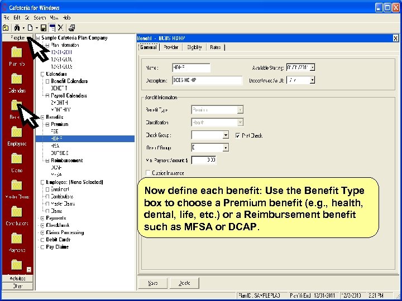Select the Debit Cards tree item

pos(58,240)
